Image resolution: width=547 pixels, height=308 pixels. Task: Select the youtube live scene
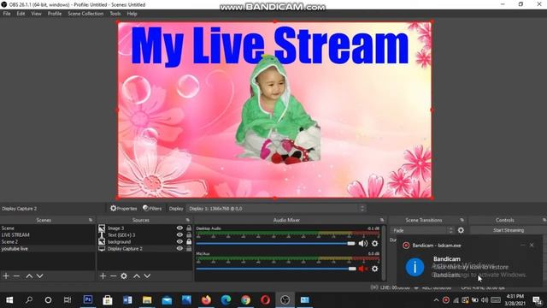pos(48,249)
